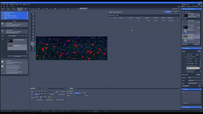Image resolution: width=203 pixels, height=114 pixels.
Task: Select the eyedropper tool in Tools row
Action: pos(45,94)
